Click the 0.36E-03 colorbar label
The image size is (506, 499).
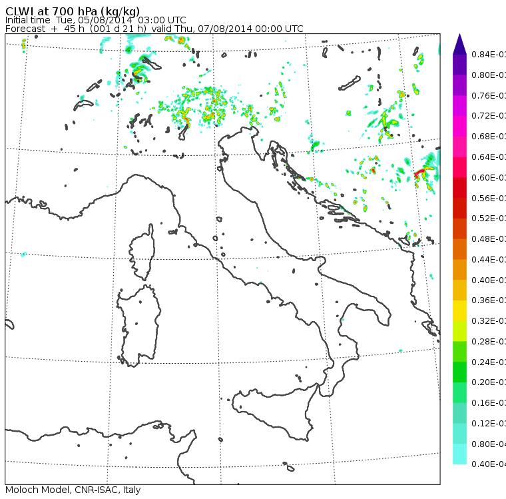[x=489, y=300]
